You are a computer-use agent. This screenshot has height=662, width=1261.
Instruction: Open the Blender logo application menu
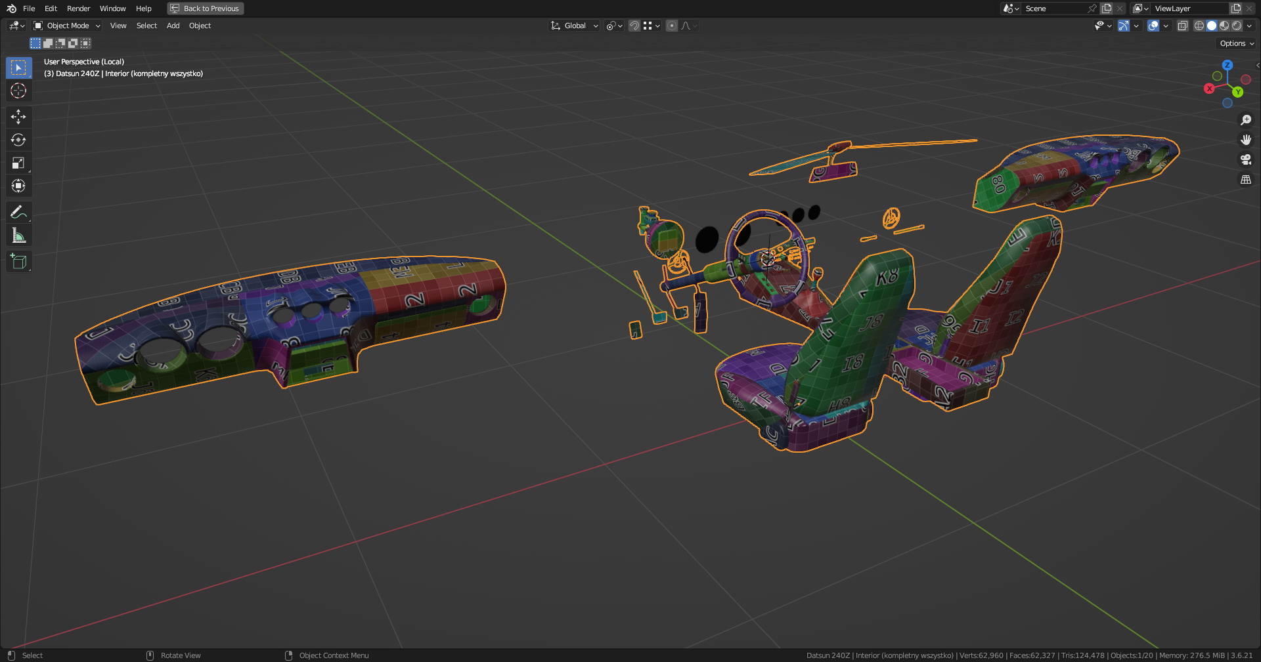(x=11, y=9)
